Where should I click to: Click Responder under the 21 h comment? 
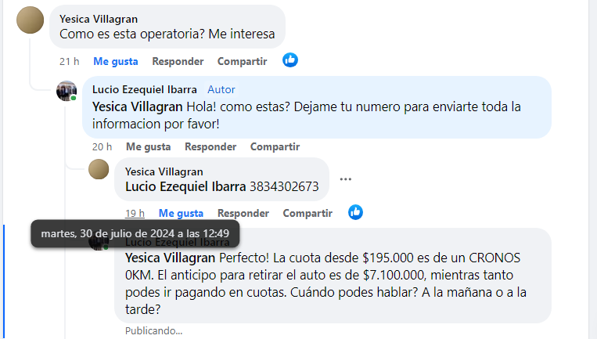(178, 61)
